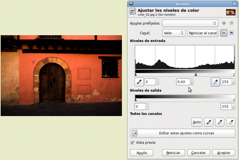Pick gray point for all channels

click(x=220, y=122)
